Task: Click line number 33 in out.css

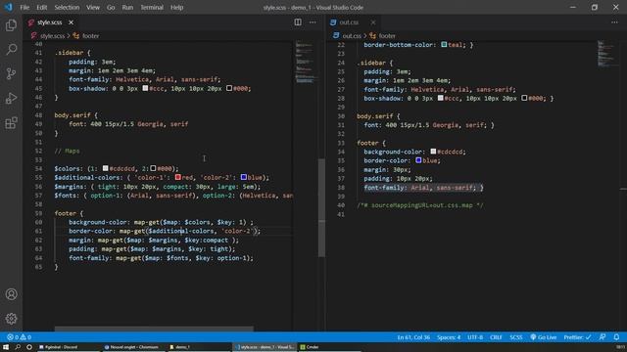Action: (x=341, y=143)
